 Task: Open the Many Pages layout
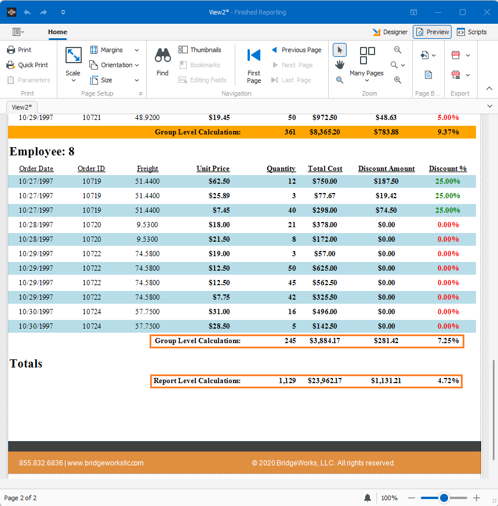click(x=366, y=64)
